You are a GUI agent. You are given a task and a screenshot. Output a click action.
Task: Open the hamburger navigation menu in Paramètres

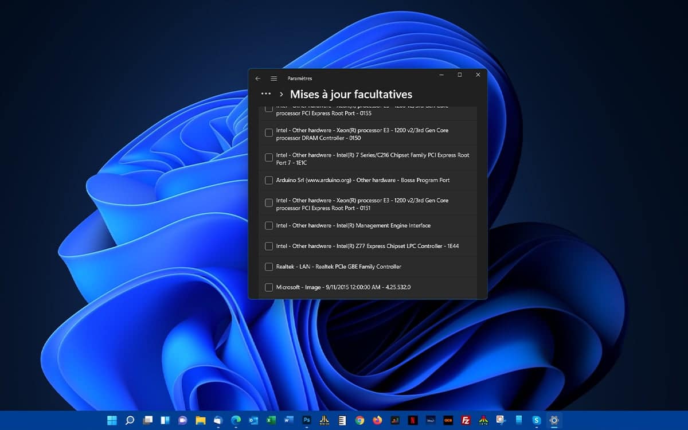(x=274, y=79)
